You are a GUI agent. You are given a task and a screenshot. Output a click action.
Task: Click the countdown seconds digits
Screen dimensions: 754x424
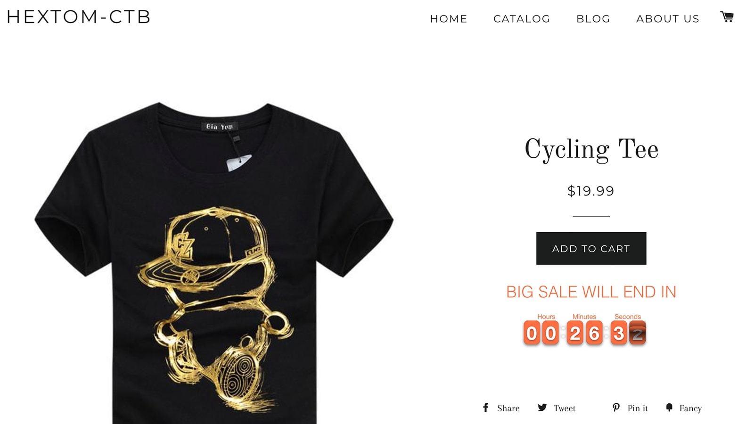pos(628,333)
